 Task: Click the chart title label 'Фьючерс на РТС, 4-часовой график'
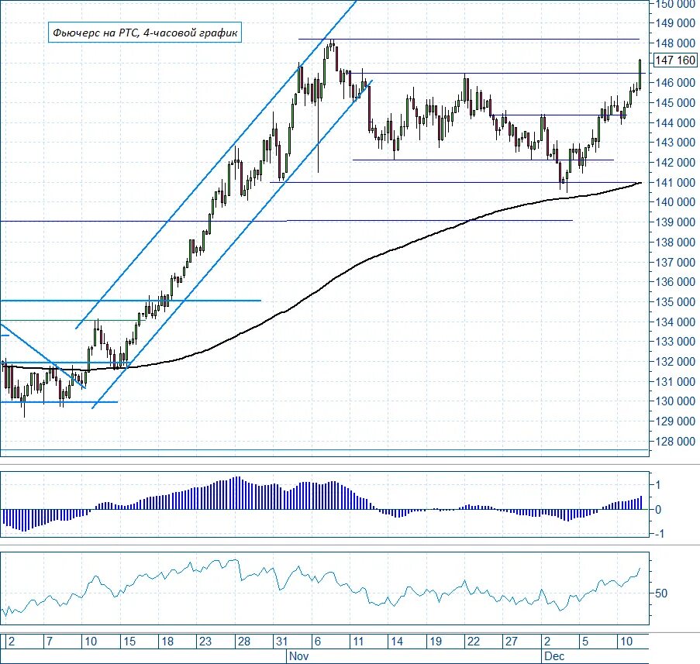coord(145,33)
